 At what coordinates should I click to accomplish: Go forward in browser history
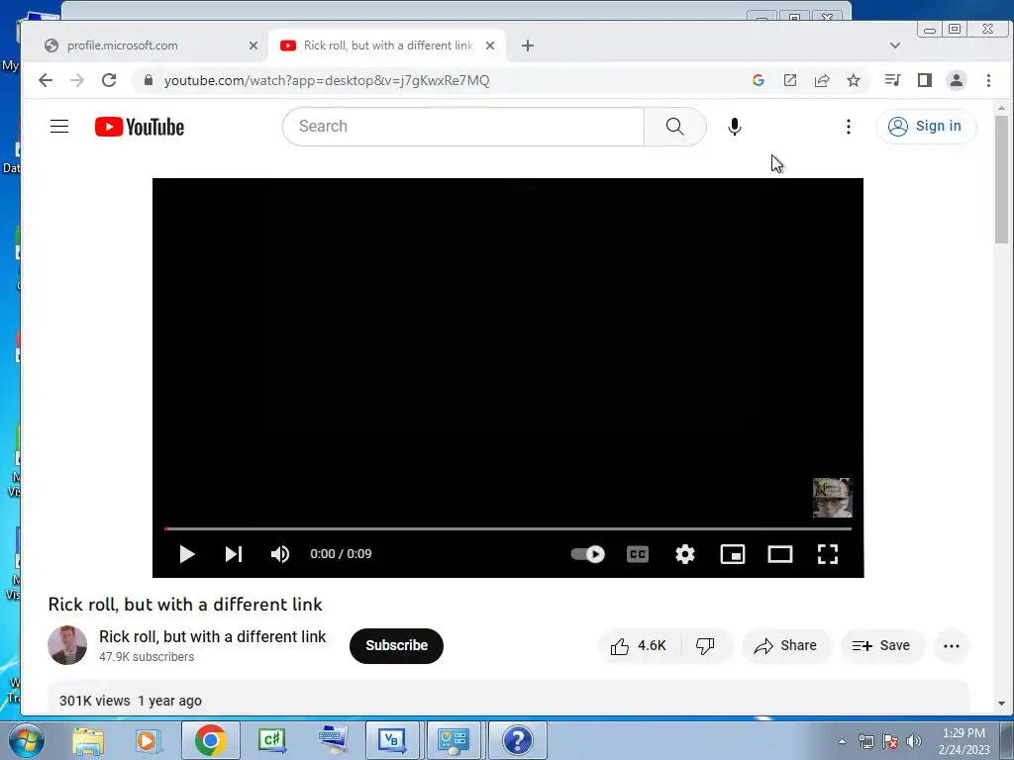[x=77, y=80]
